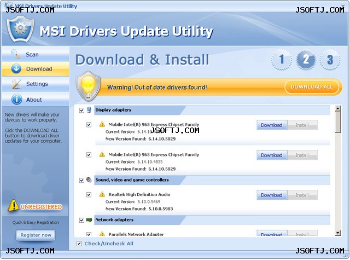Download second Mobile Intel 965 driver
The width and height of the screenshot is (350, 260).
(x=272, y=155)
